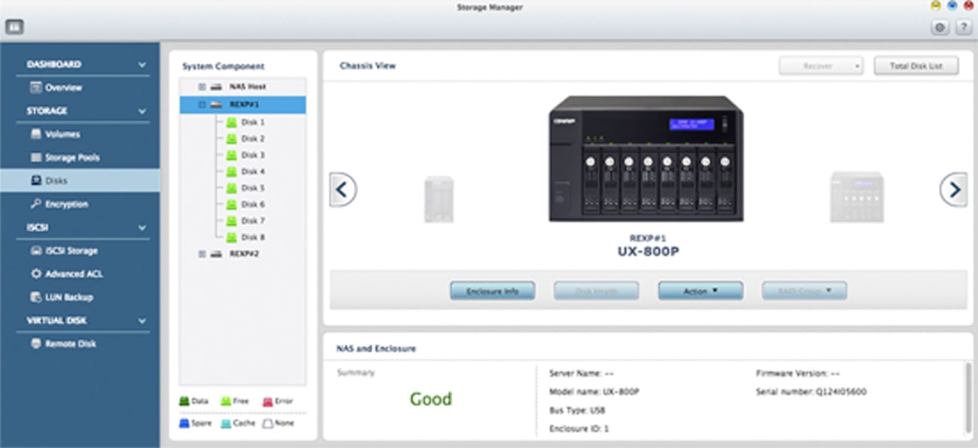Collapse the DASHBOARD section chevron
978x448 pixels.
[142, 65]
